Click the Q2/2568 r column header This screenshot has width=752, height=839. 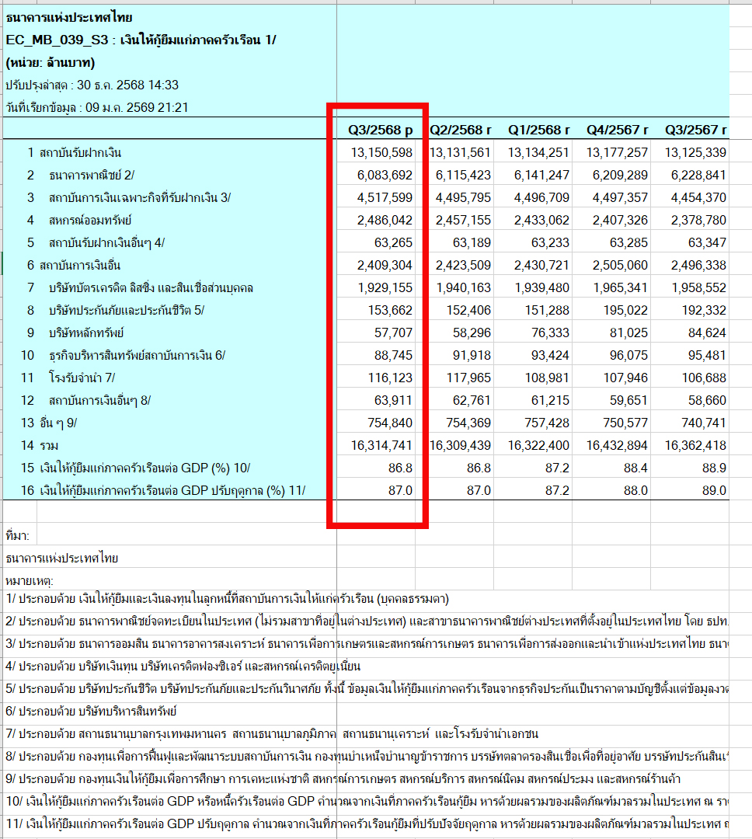click(x=461, y=130)
